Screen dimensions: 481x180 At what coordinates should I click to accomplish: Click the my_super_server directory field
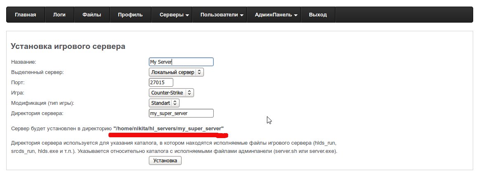coord(181,113)
